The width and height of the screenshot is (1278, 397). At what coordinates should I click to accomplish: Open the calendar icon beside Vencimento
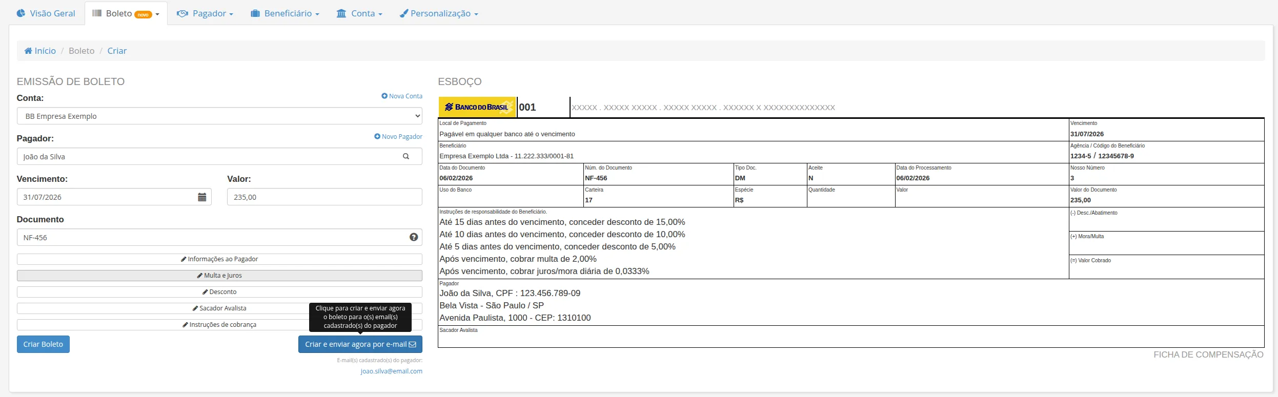point(202,197)
